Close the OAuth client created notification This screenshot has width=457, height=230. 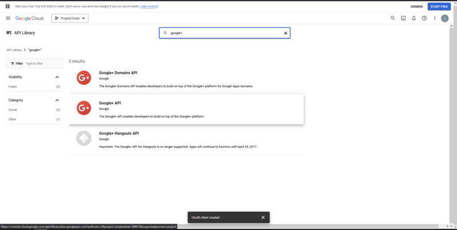(263, 217)
